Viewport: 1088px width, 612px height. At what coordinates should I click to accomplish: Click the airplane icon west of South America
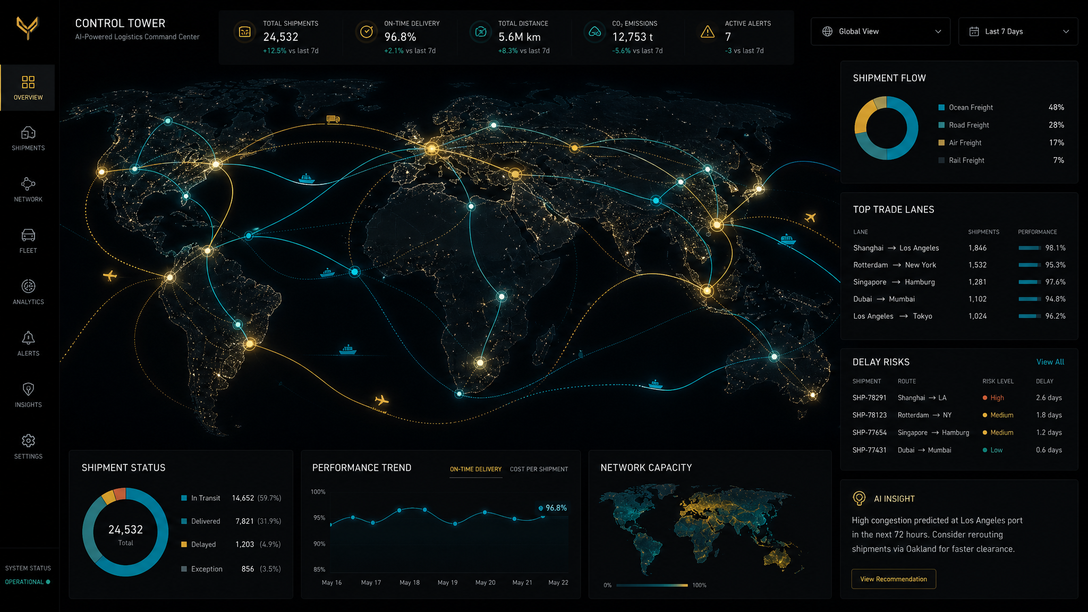[x=110, y=276]
